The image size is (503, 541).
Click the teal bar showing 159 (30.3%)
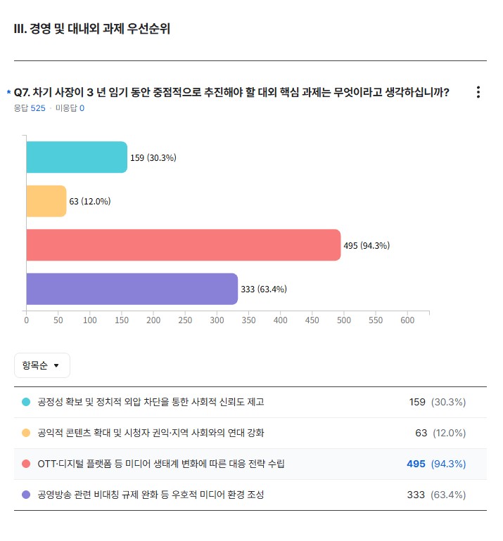point(77,157)
